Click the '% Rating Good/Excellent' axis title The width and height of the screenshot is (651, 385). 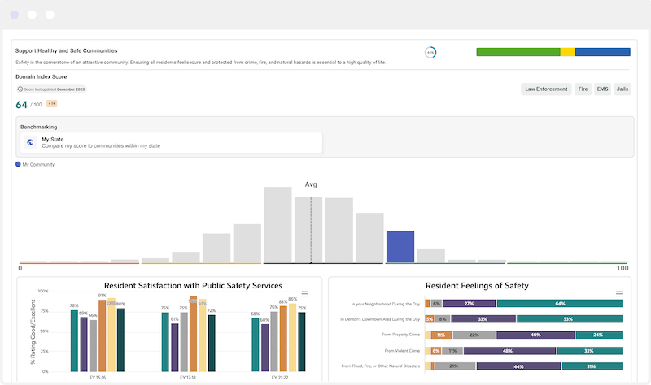[x=33, y=332]
